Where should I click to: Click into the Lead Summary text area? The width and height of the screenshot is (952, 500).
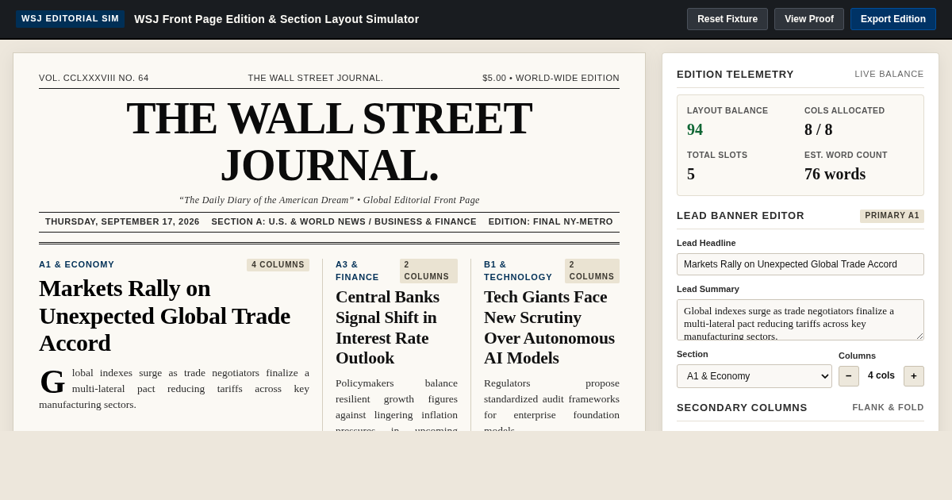[x=800, y=320]
